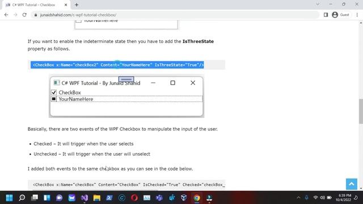The height and width of the screenshot is (204, 363).
Task: Click the browser forward arrow
Action: 15,15
